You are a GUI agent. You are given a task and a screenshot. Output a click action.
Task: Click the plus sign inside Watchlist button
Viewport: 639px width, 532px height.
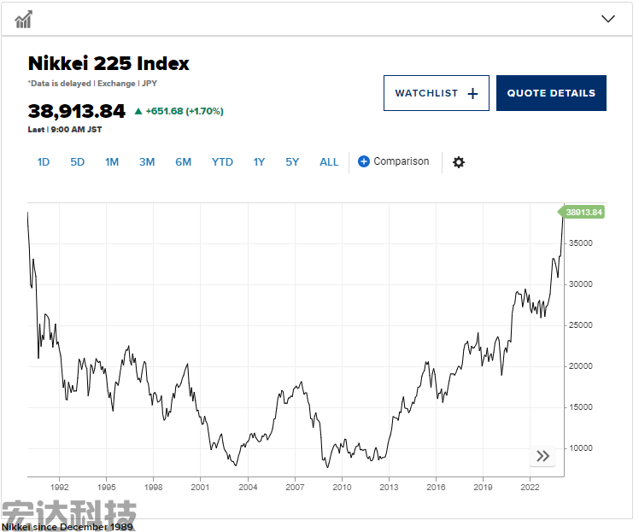tap(472, 94)
